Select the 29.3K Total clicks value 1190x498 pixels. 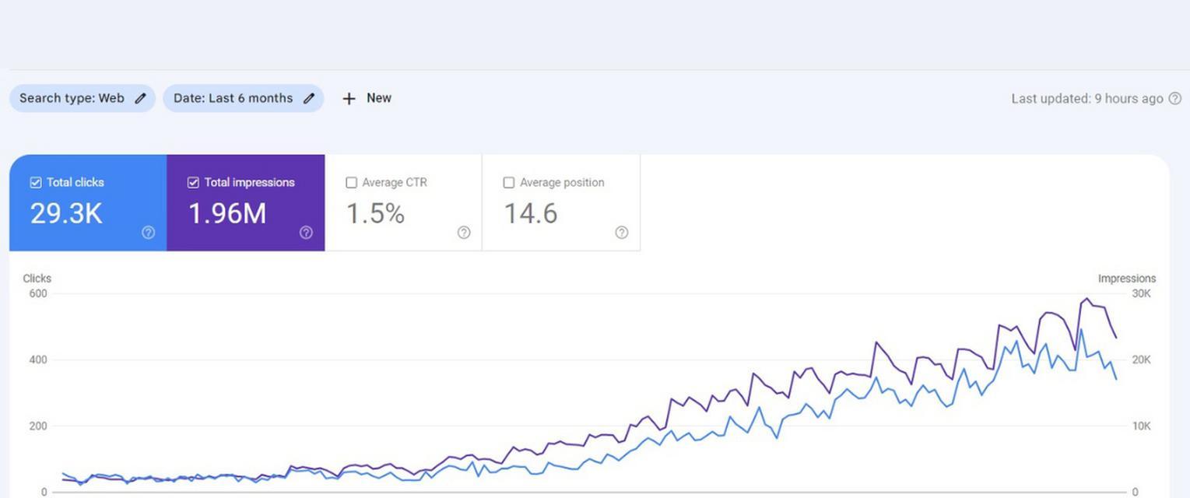coord(66,213)
